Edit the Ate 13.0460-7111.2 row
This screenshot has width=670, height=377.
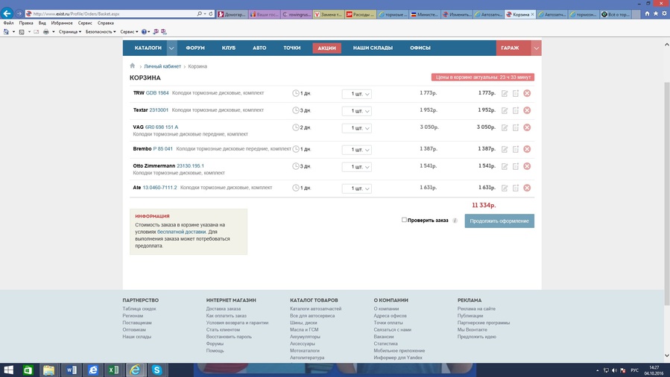point(505,188)
